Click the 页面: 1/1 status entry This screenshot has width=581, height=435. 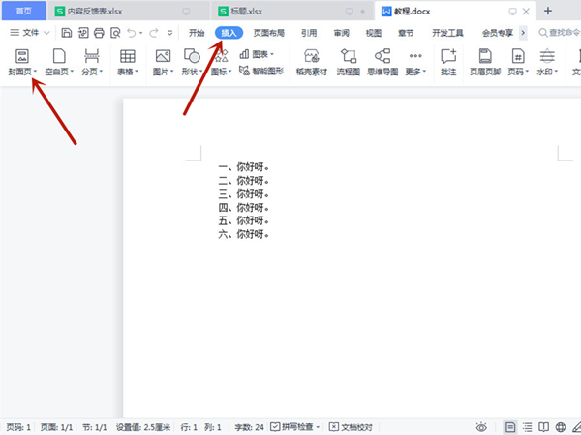(x=56, y=427)
